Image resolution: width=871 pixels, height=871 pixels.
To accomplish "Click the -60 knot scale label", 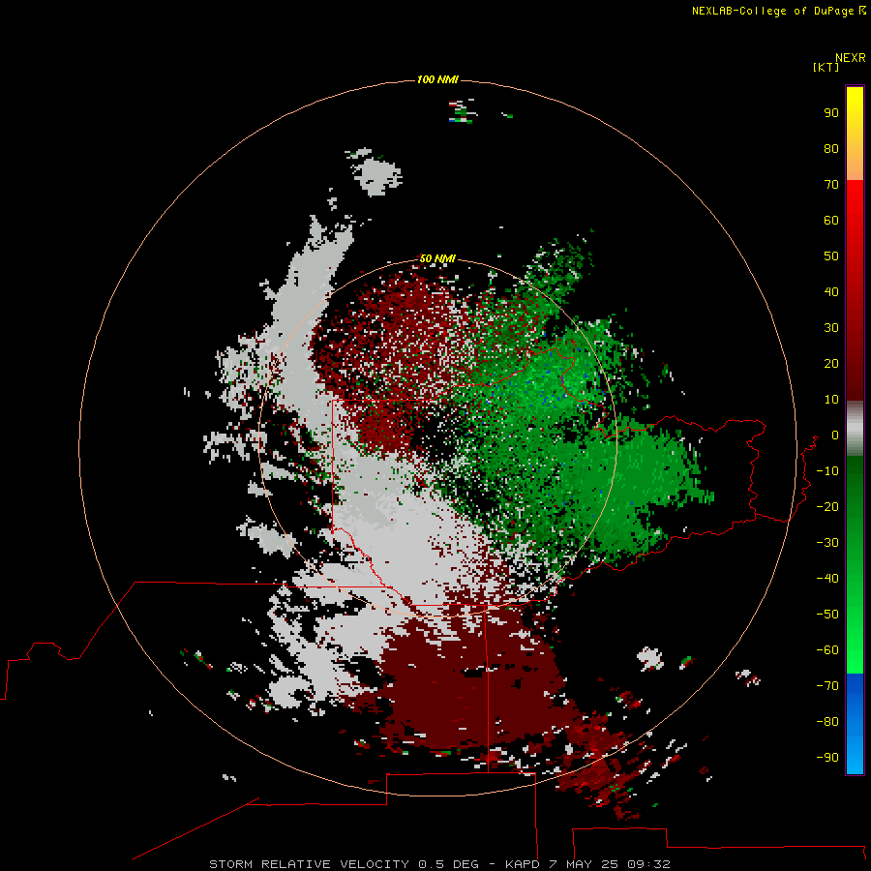I will pos(827,650).
